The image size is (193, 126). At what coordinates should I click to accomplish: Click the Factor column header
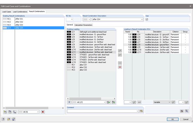pos(128,32)
